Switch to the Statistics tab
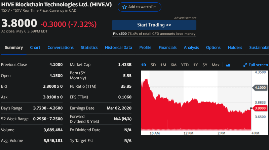 point(89,48)
